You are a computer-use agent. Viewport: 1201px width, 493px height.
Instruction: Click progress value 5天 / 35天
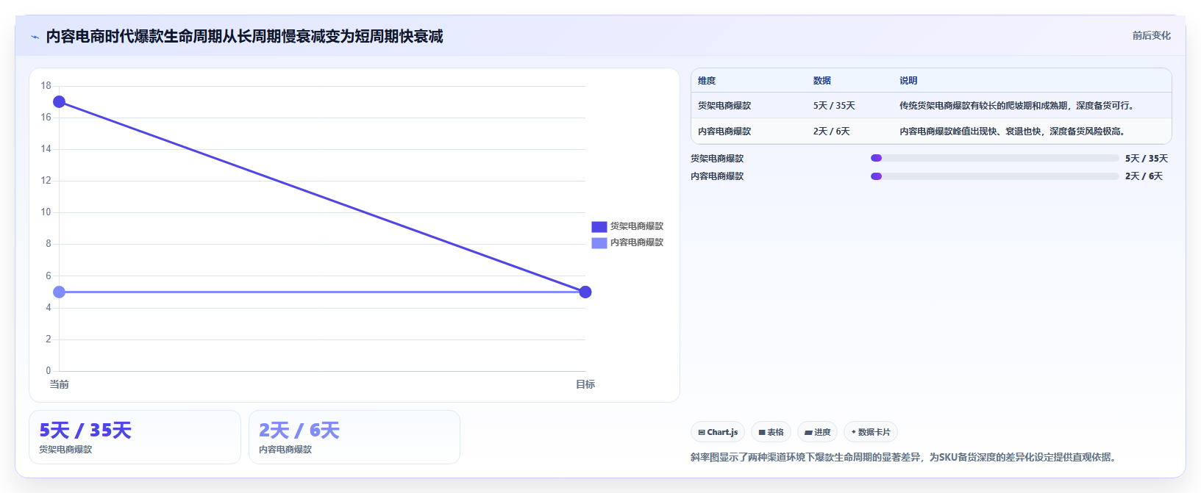click(x=1147, y=159)
